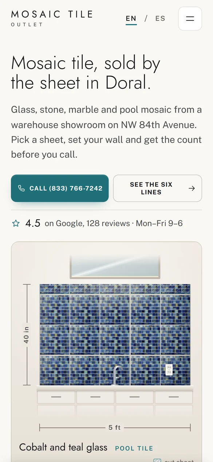Click the electrical outlet on the tiled wall
This screenshot has height=462, width=213.
tap(169, 370)
